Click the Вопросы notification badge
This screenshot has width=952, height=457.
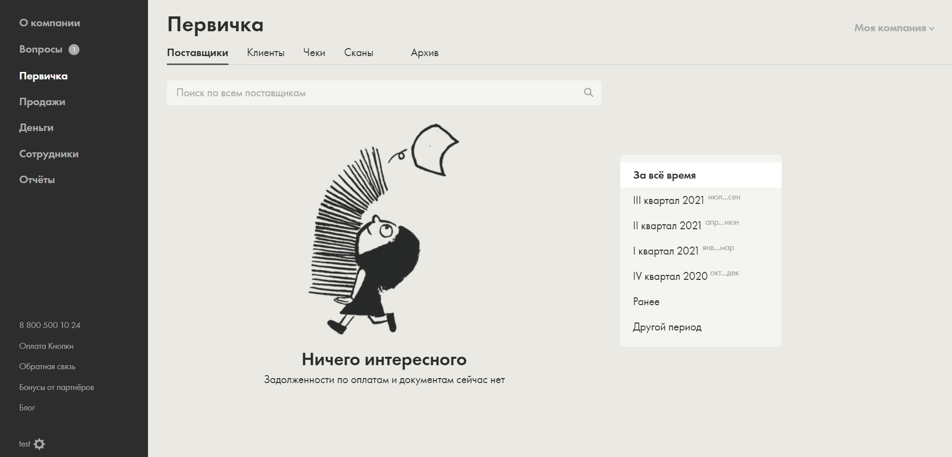(74, 50)
